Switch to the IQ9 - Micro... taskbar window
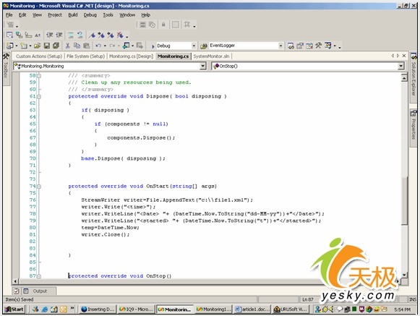Viewport: 420px width, 316px height. 136,309
